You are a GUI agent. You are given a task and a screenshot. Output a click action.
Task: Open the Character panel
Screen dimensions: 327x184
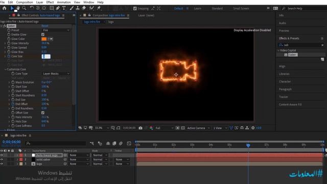point(285,82)
